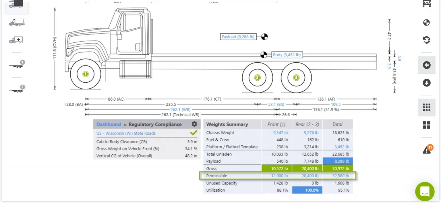This screenshot has width=441, height=203.
Task: Select trailer 1 in the left sidebar
Action: click(17, 64)
